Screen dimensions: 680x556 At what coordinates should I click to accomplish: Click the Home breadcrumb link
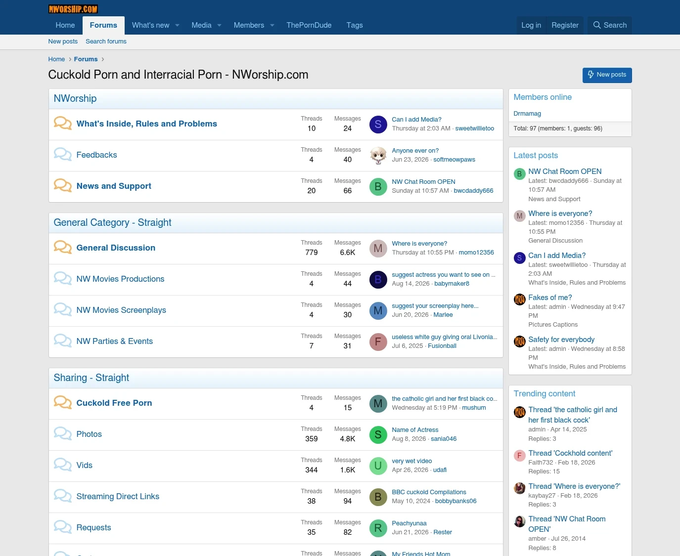(x=56, y=59)
